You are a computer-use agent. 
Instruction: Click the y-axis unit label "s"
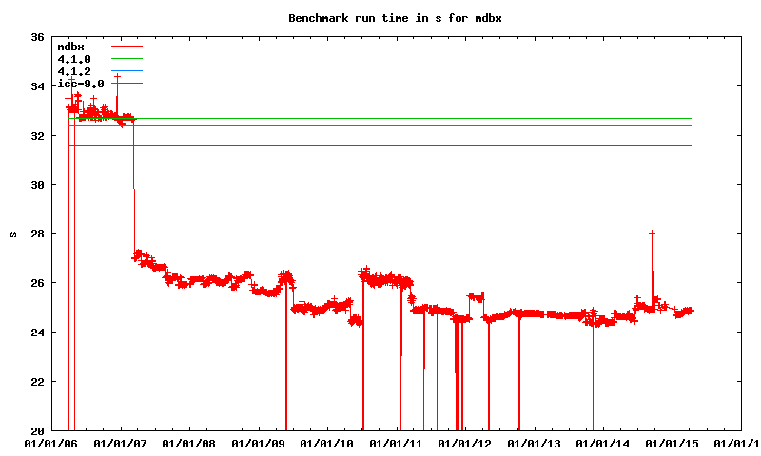[x=12, y=234]
